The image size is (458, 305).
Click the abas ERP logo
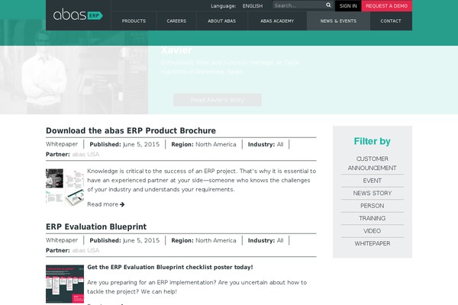point(78,14)
